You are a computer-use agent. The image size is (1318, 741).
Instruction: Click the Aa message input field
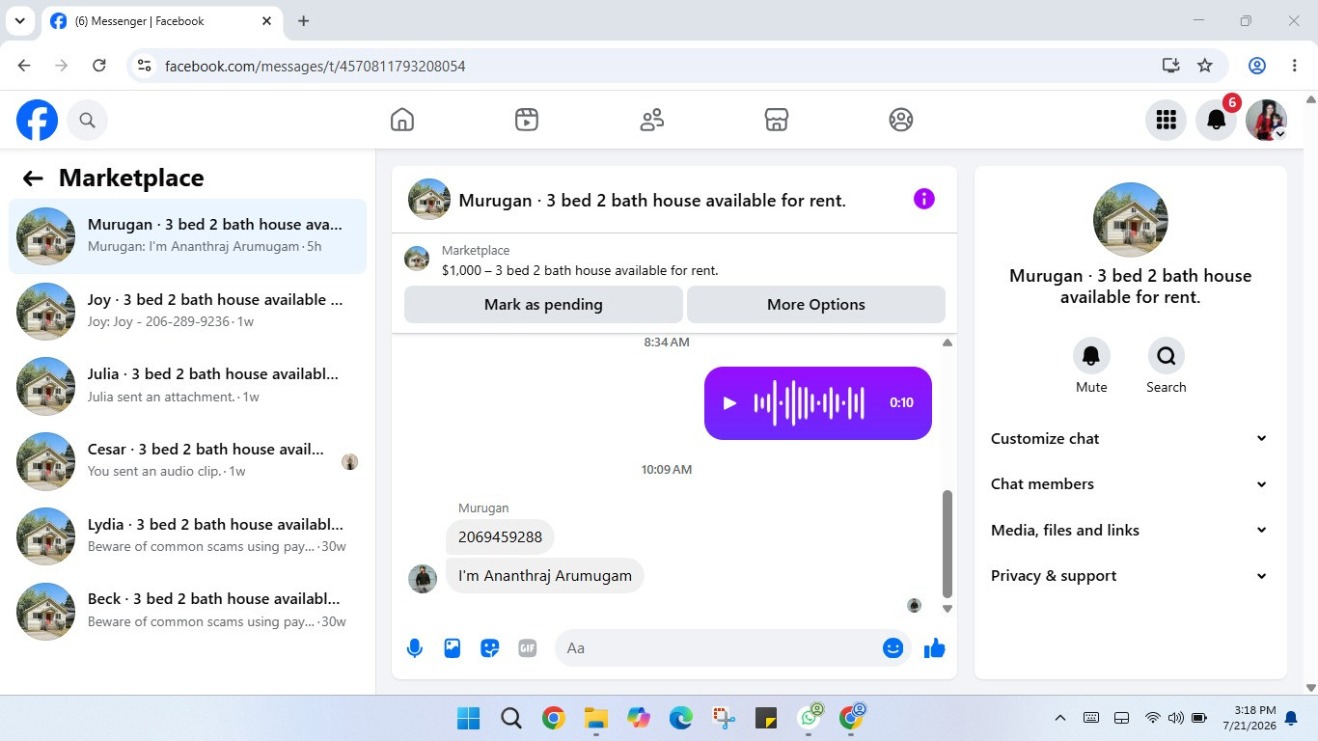719,648
